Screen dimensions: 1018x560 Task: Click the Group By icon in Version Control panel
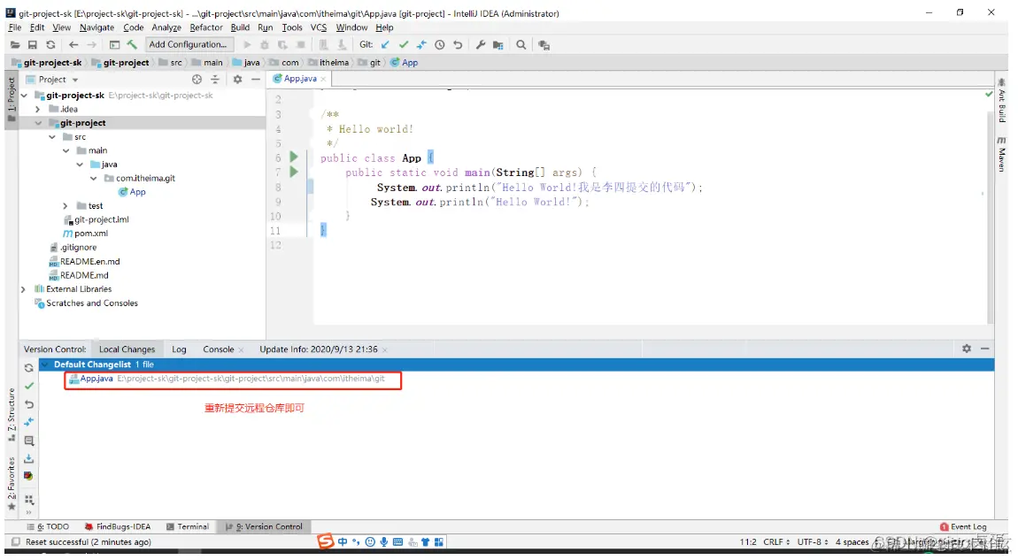28,499
